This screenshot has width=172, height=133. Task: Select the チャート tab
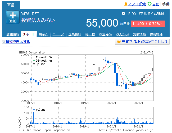click(x=29, y=34)
